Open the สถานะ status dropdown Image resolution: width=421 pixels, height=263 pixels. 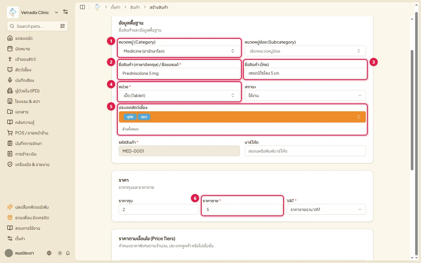(x=305, y=95)
